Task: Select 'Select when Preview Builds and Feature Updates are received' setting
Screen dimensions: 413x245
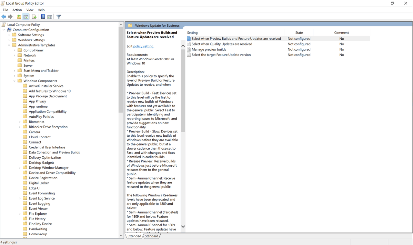Action: pyautogui.click(x=236, y=39)
